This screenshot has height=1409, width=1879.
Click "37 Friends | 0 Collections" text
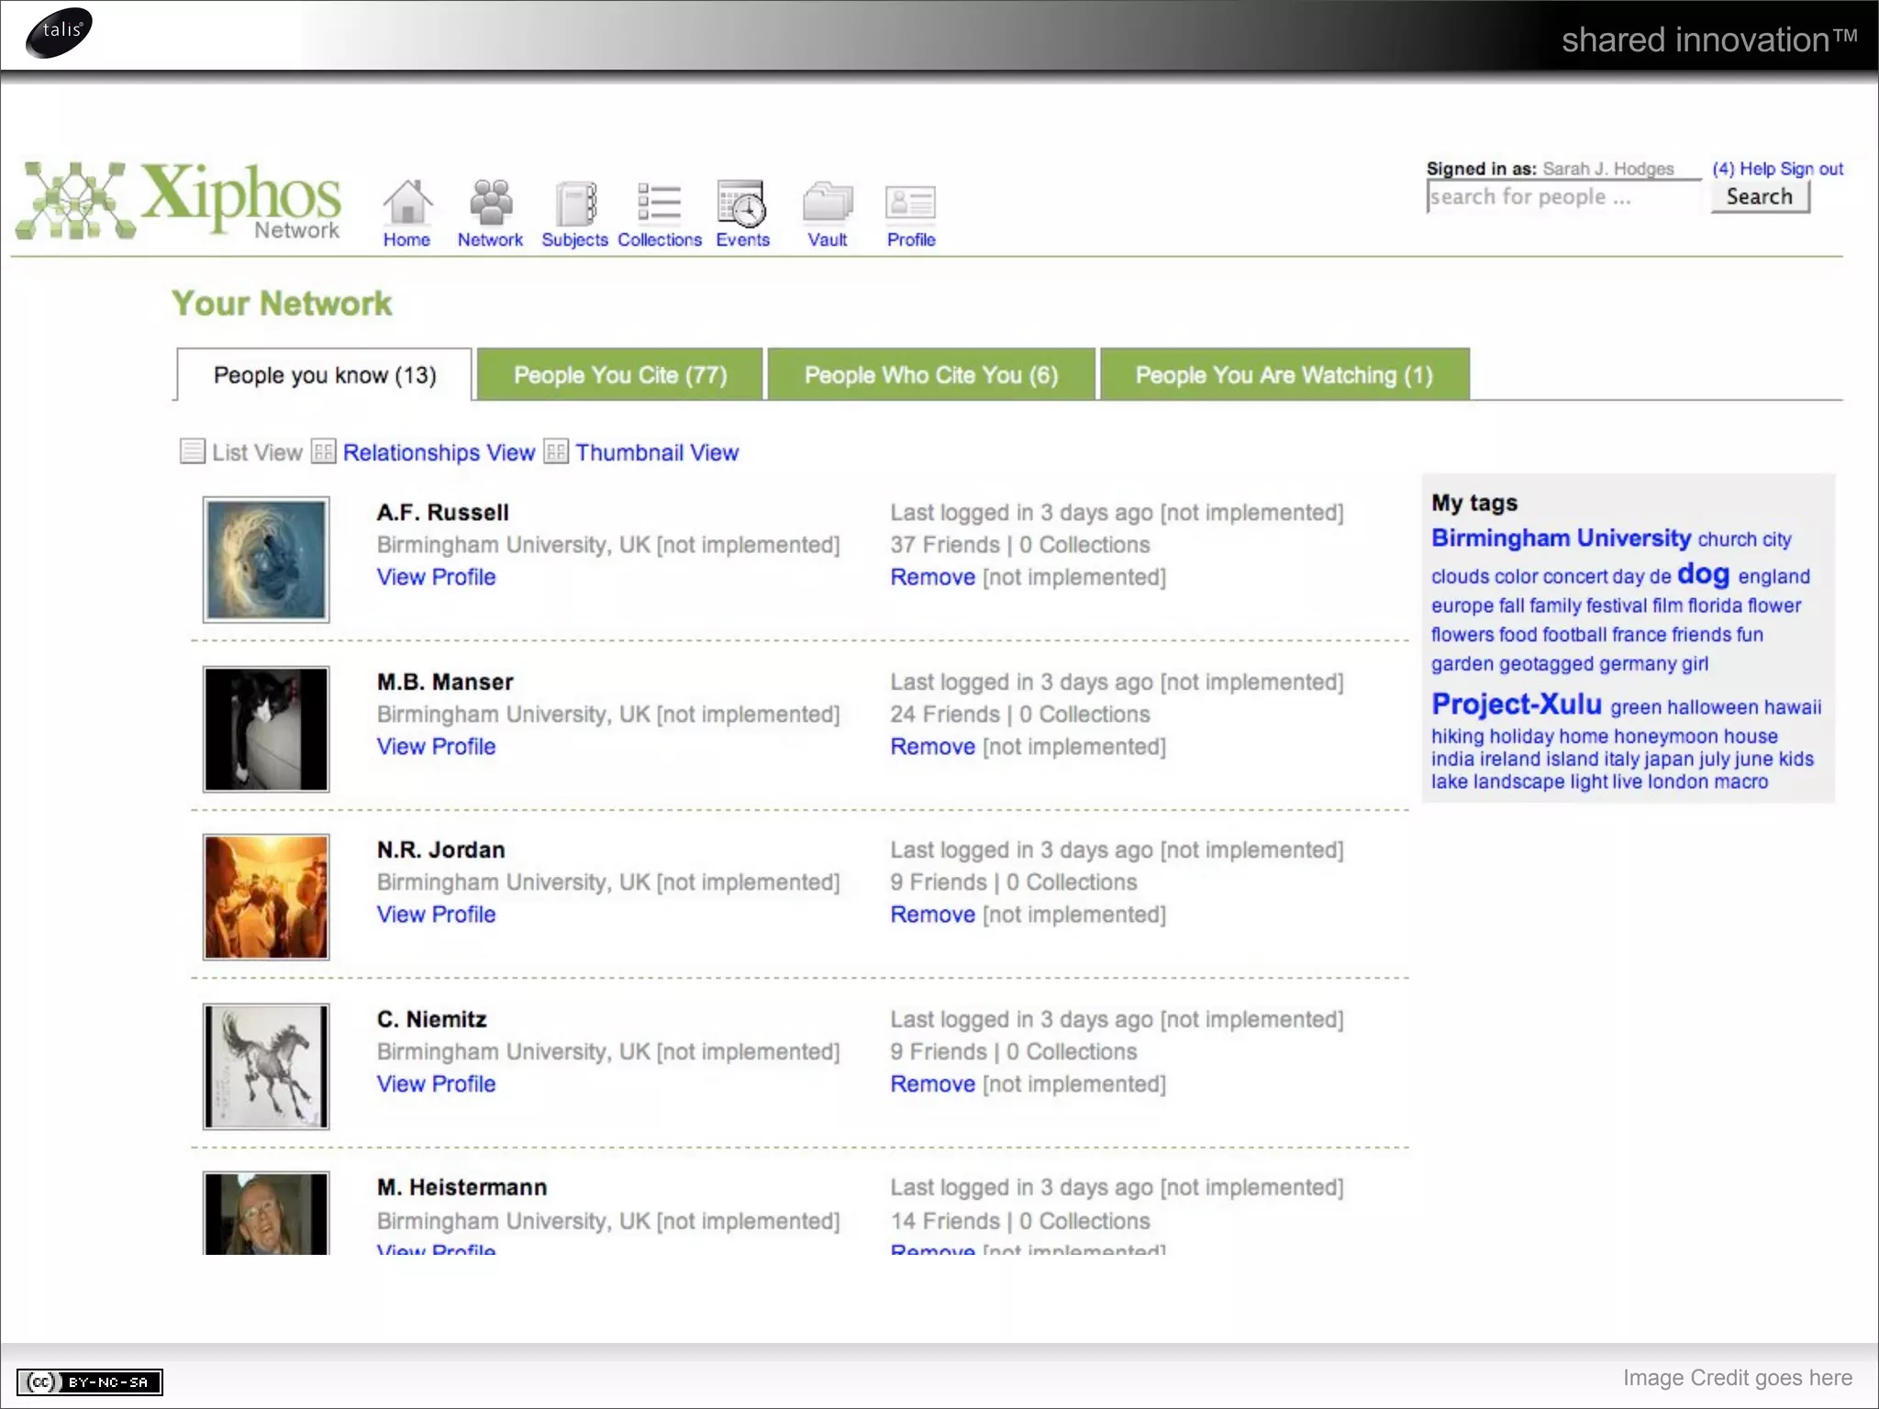coord(1019,545)
